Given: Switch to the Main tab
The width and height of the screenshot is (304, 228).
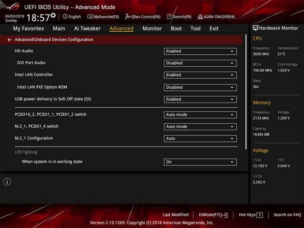Looking at the screenshot, I should coord(59,29).
